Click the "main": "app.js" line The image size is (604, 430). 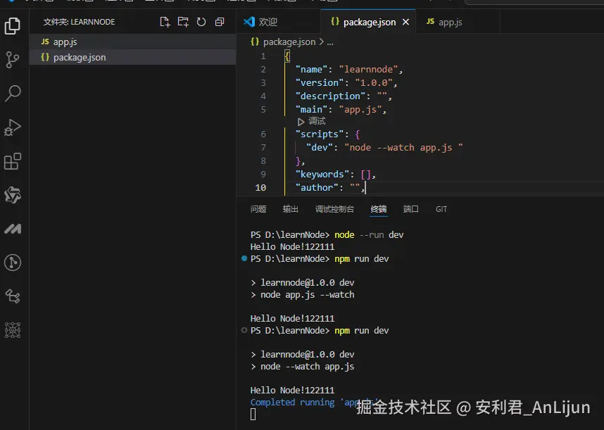(x=341, y=109)
